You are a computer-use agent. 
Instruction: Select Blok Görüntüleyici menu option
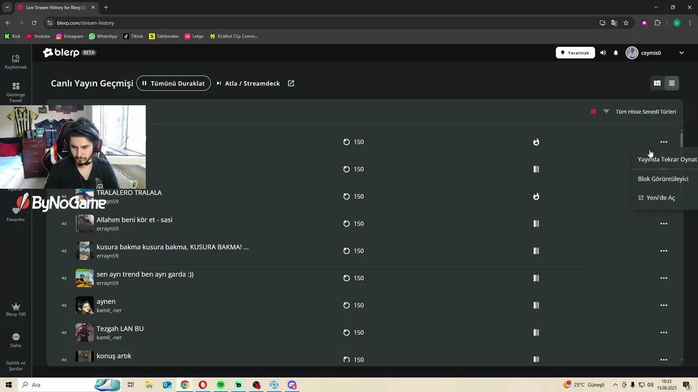coord(663,179)
